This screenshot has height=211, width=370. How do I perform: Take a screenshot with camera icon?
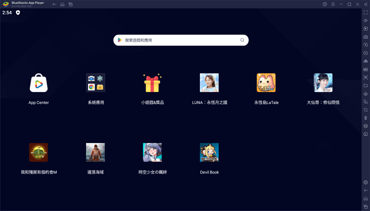366,77
